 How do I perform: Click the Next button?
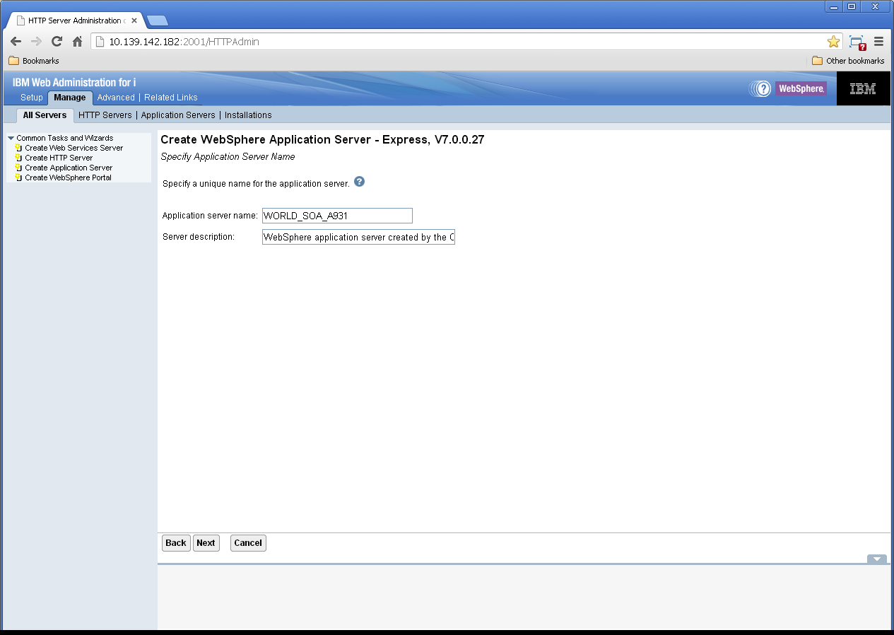[x=206, y=543]
